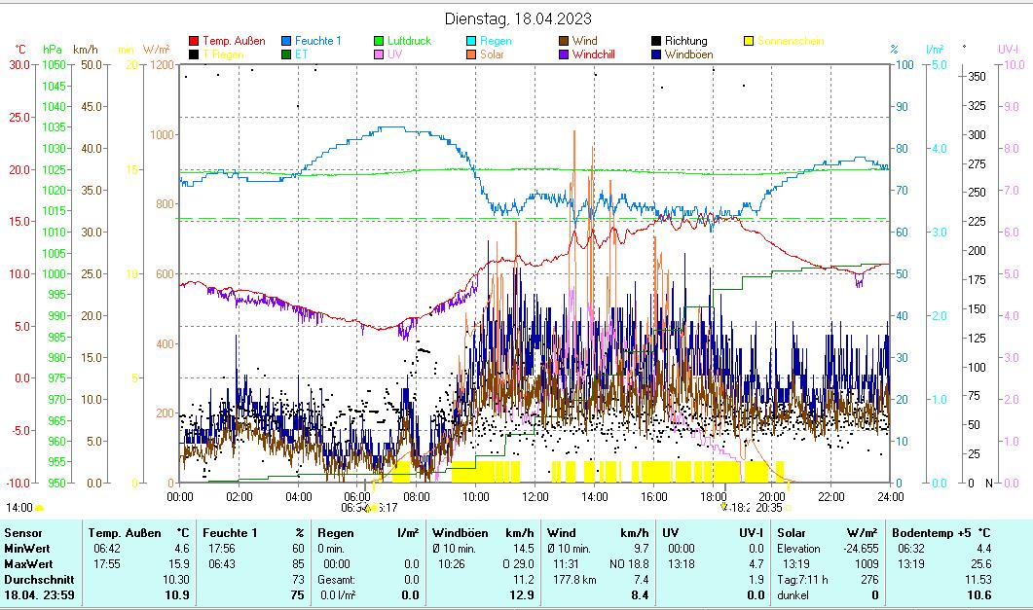This screenshot has height=610, width=1033.
Task: Click the date title Dienstag, 18.04.2023
Action: coord(517,18)
